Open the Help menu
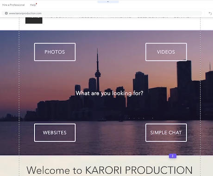The image size is (213, 176). point(33,5)
